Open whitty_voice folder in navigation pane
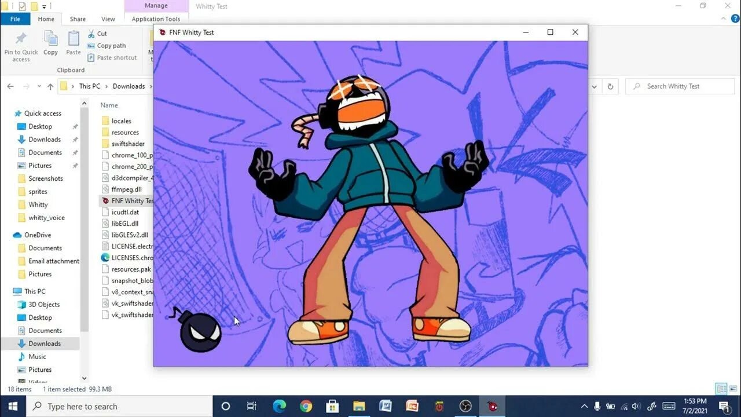The width and height of the screenshot is (741, 417). (x=46, y=218)
